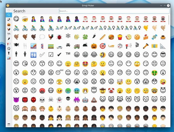Choose the delivery truck emoji
Viewport: 174px width, 132px height.
click(x=77, y=46)
